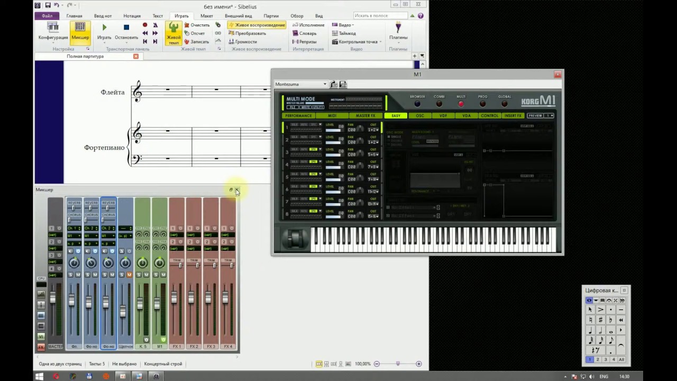Viewport: 677px width, 381px height.
Task: Select COMBI mode button in Korg M1
Action: pyautogui.click(x=439, y=104)
